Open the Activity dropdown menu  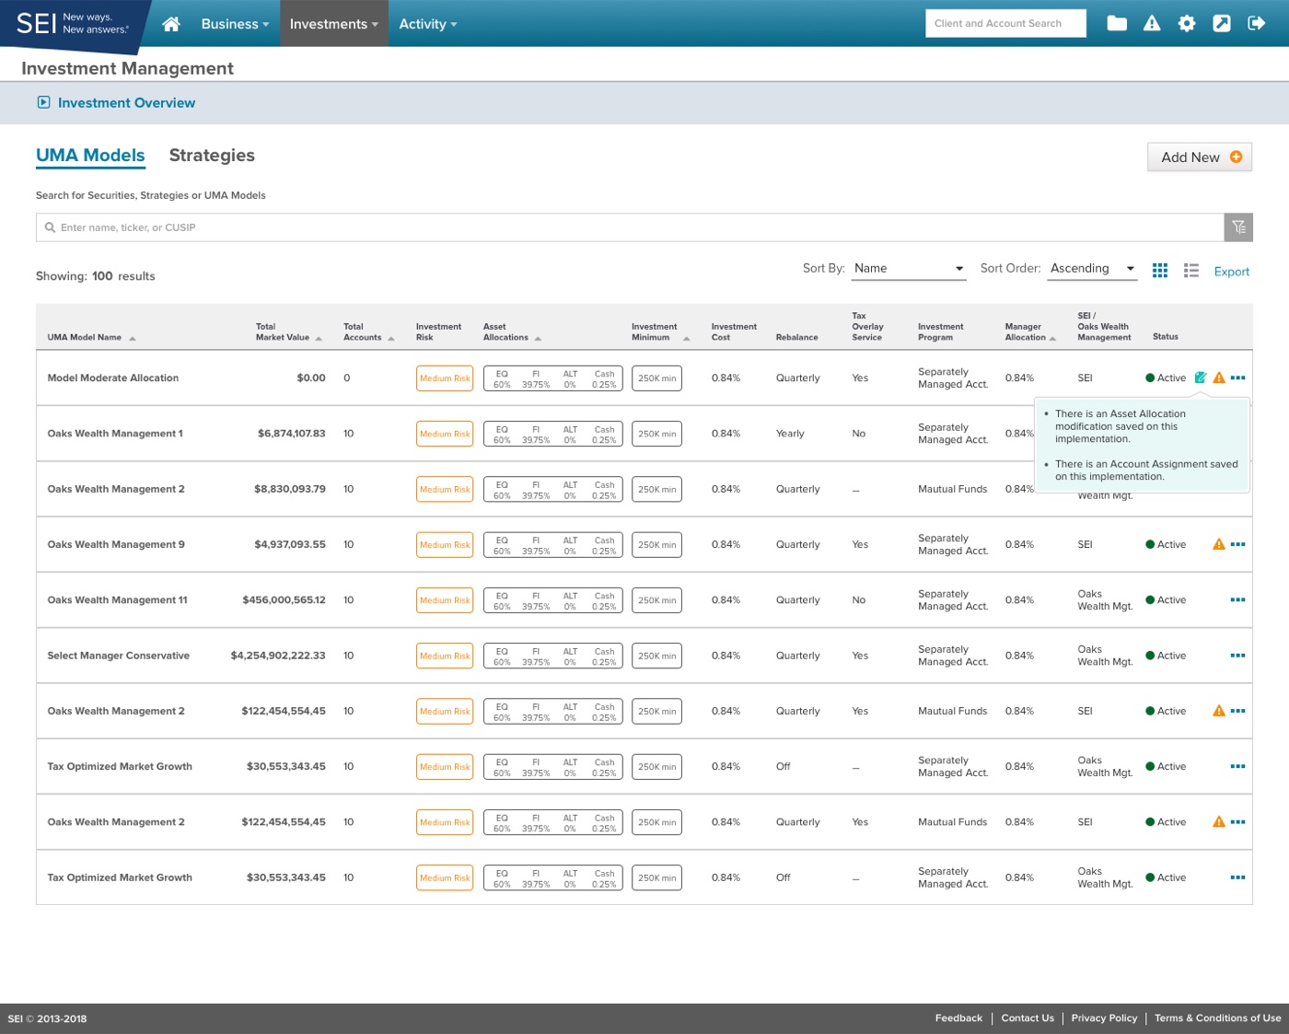(x=428, y=24)
